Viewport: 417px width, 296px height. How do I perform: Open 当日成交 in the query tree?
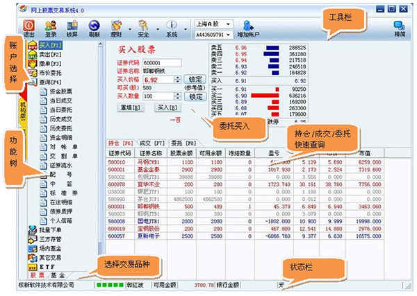tap(61, 101)
